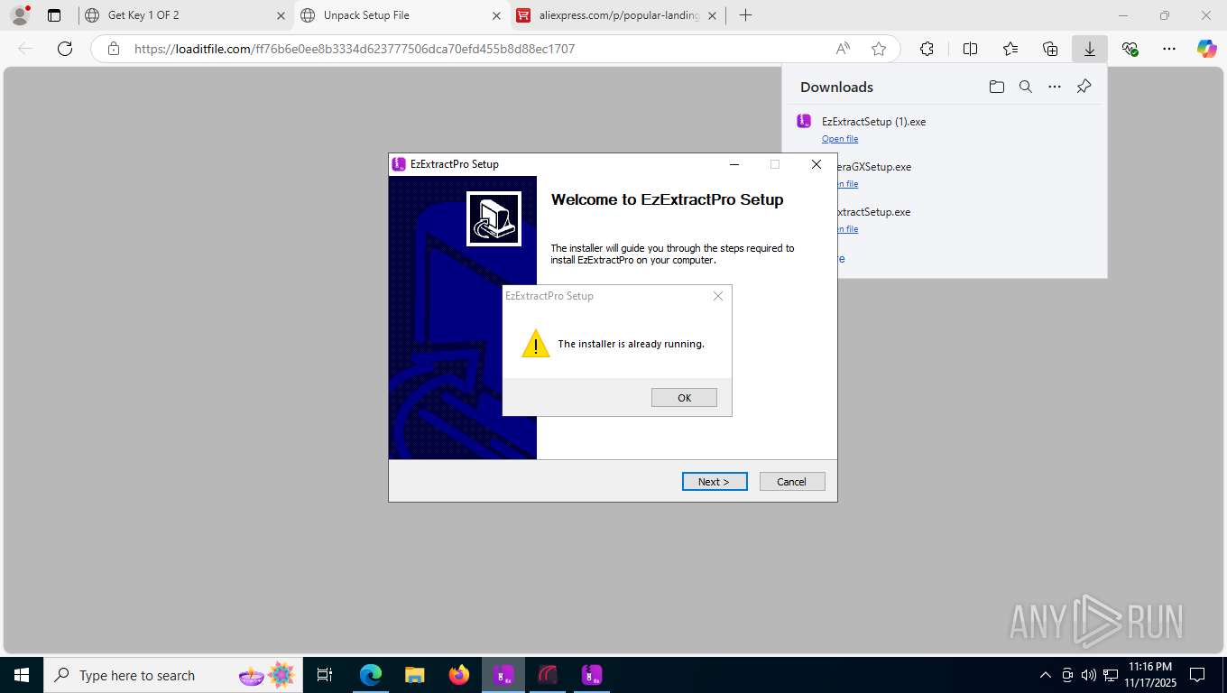
Task: Toggle Split screen view
Action: [x=971, y=49]
